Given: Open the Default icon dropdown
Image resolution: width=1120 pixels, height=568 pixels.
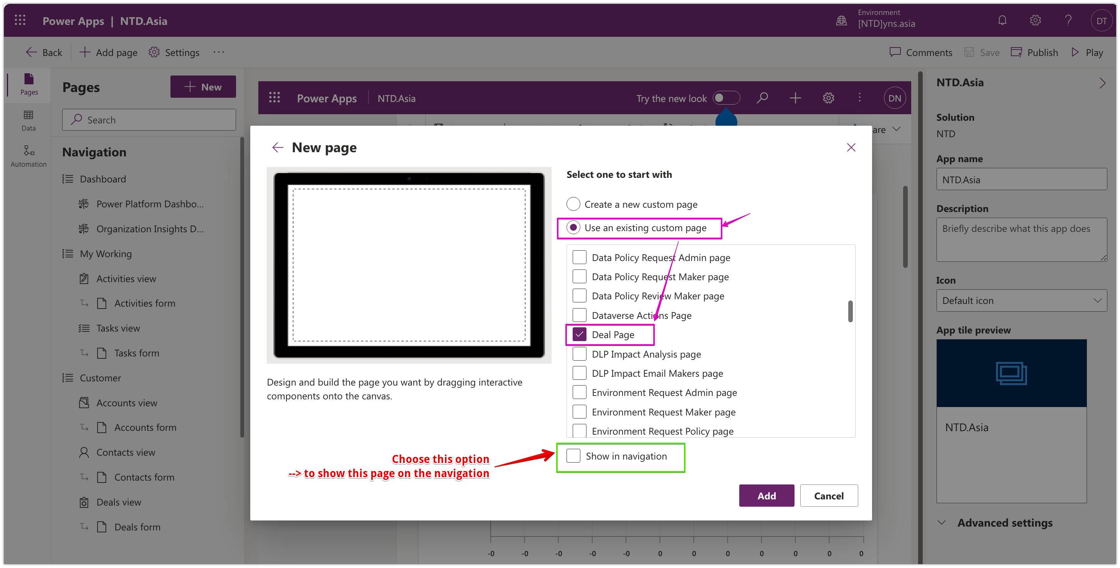Looking at the screenshot, I should tap(1021, 300).
